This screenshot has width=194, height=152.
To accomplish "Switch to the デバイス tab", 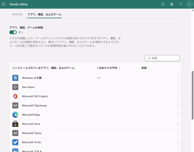I will (x=17, y=14).
